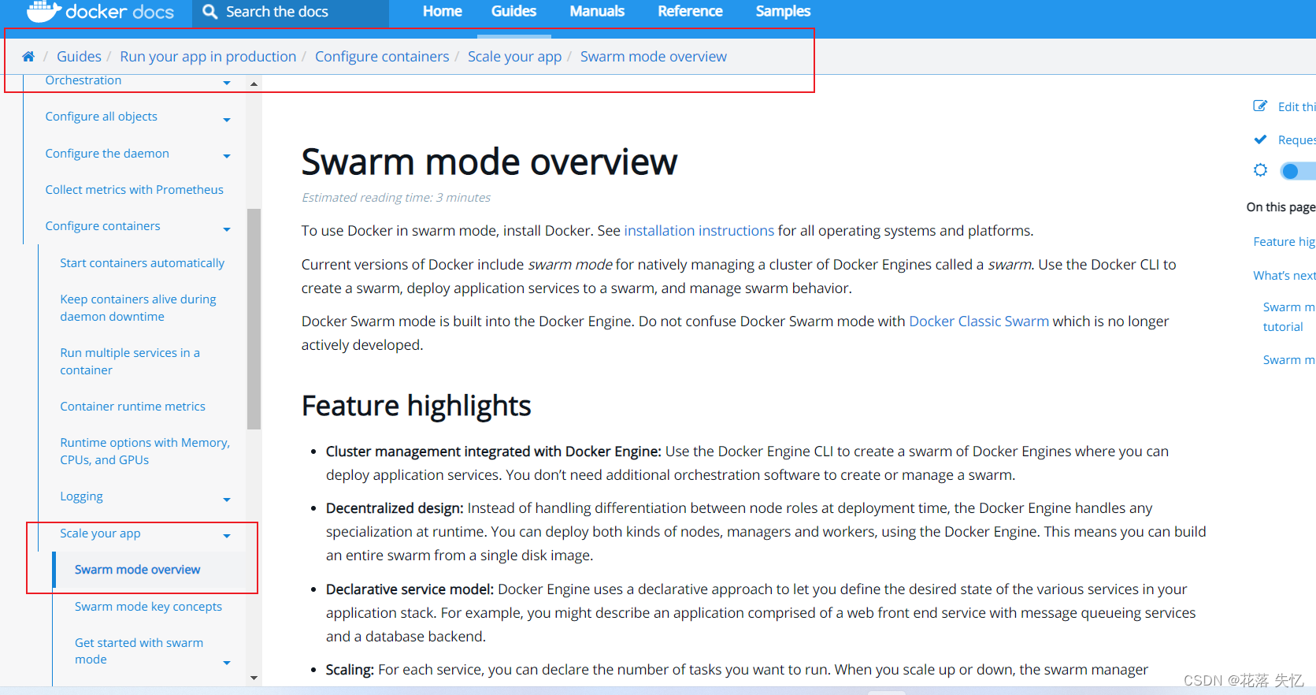Click the Swarm mode overview heading
The image size is (1316, 695).
pyautogui.click(x=489, y=162)
